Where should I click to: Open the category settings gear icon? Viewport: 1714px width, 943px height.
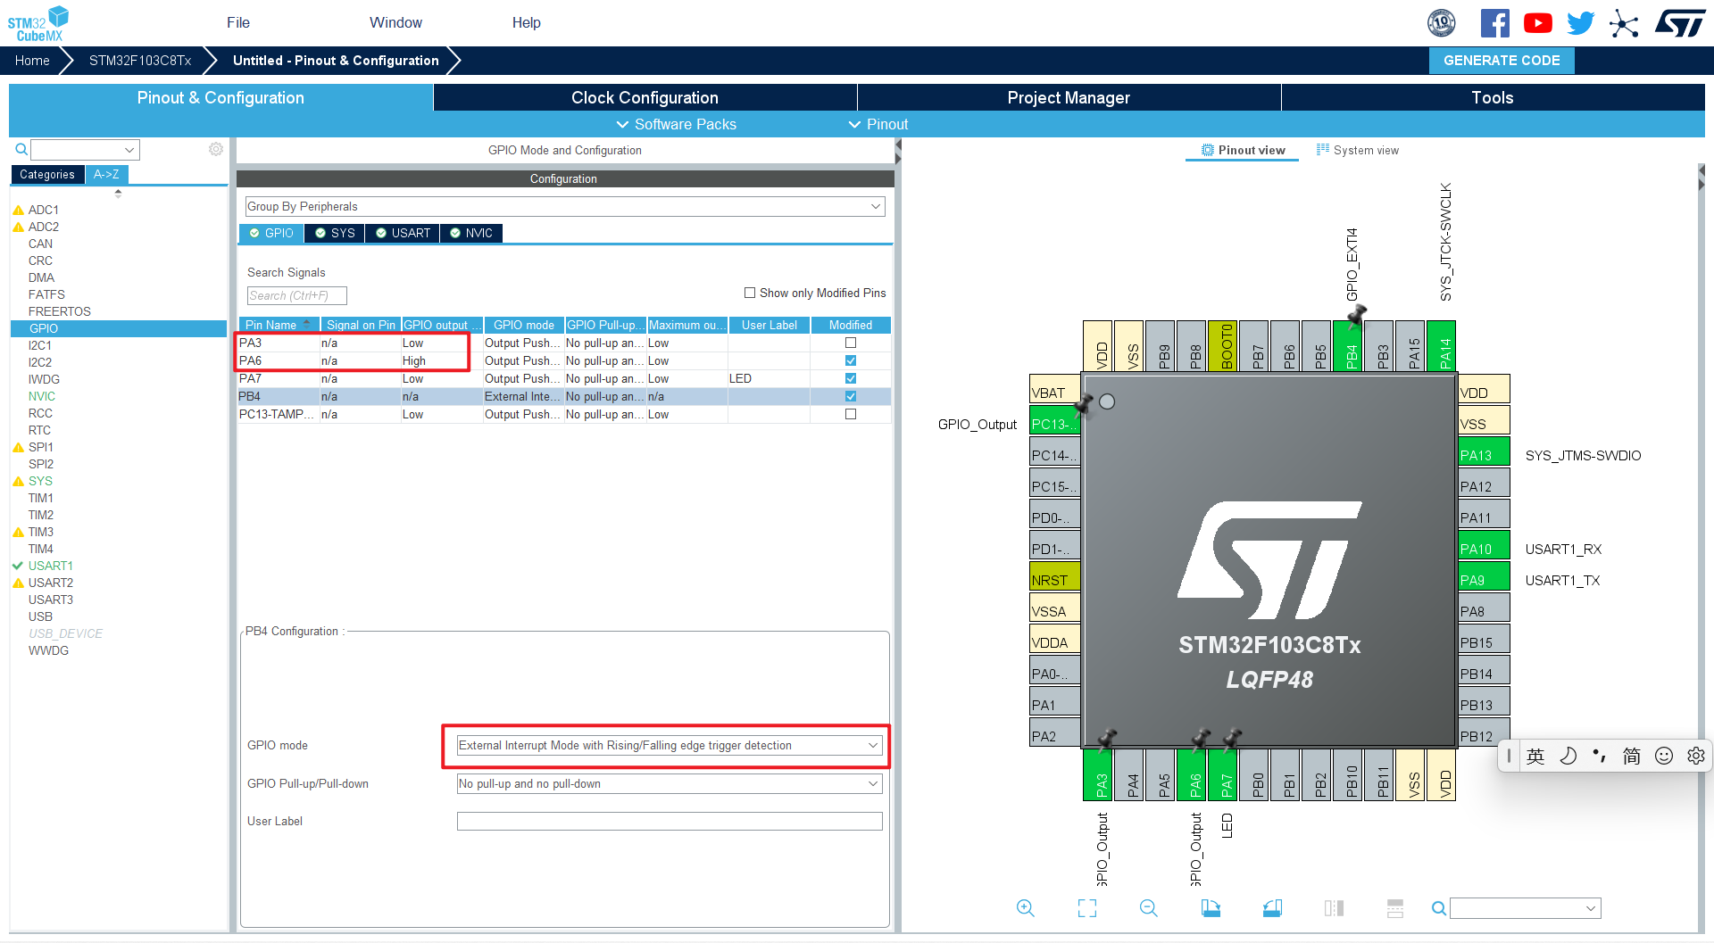click(x=216, y=149)
